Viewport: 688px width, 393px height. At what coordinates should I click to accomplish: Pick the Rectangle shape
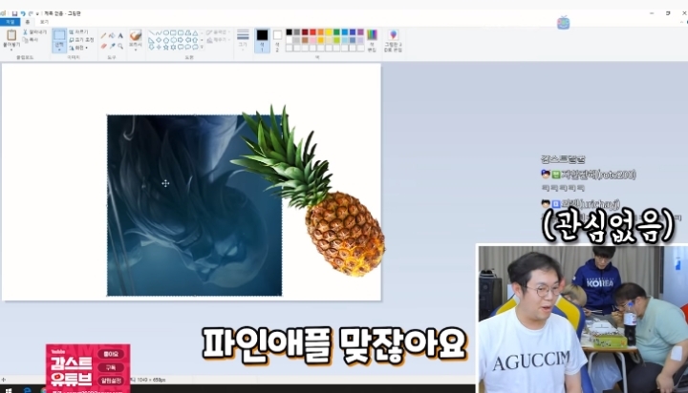(173, 32)
